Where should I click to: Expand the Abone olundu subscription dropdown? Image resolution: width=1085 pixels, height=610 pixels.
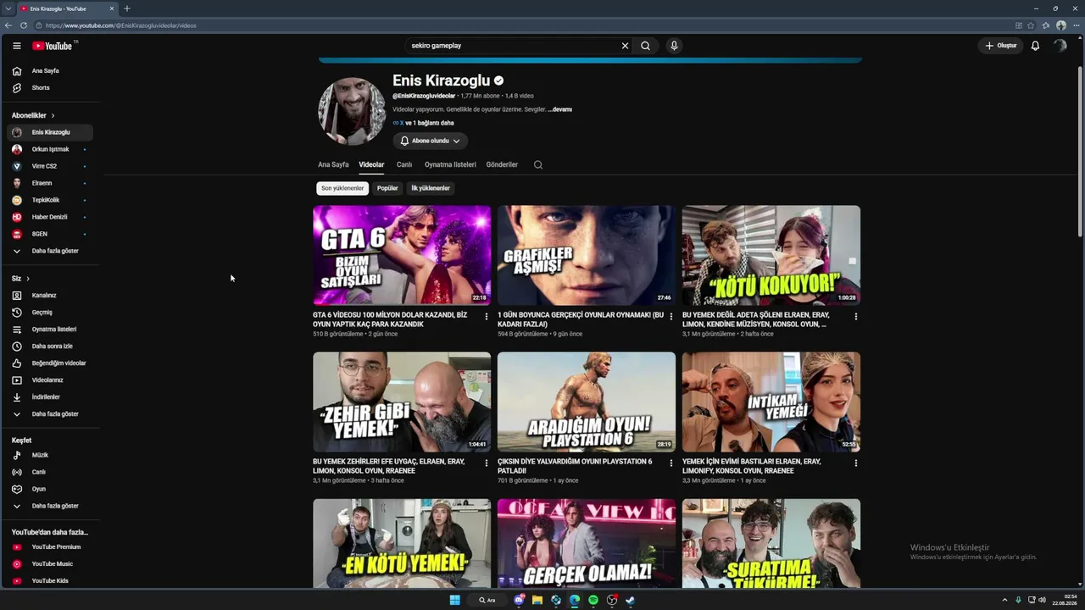tap(431, 141)
